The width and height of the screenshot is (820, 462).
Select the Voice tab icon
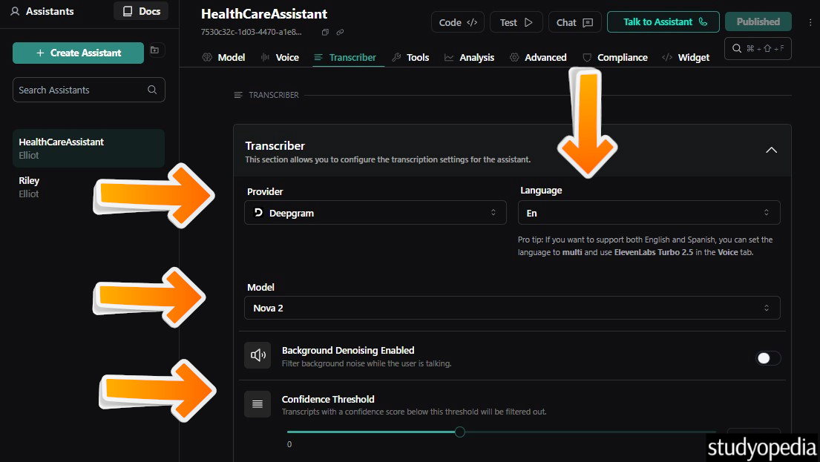pos(266,56)
